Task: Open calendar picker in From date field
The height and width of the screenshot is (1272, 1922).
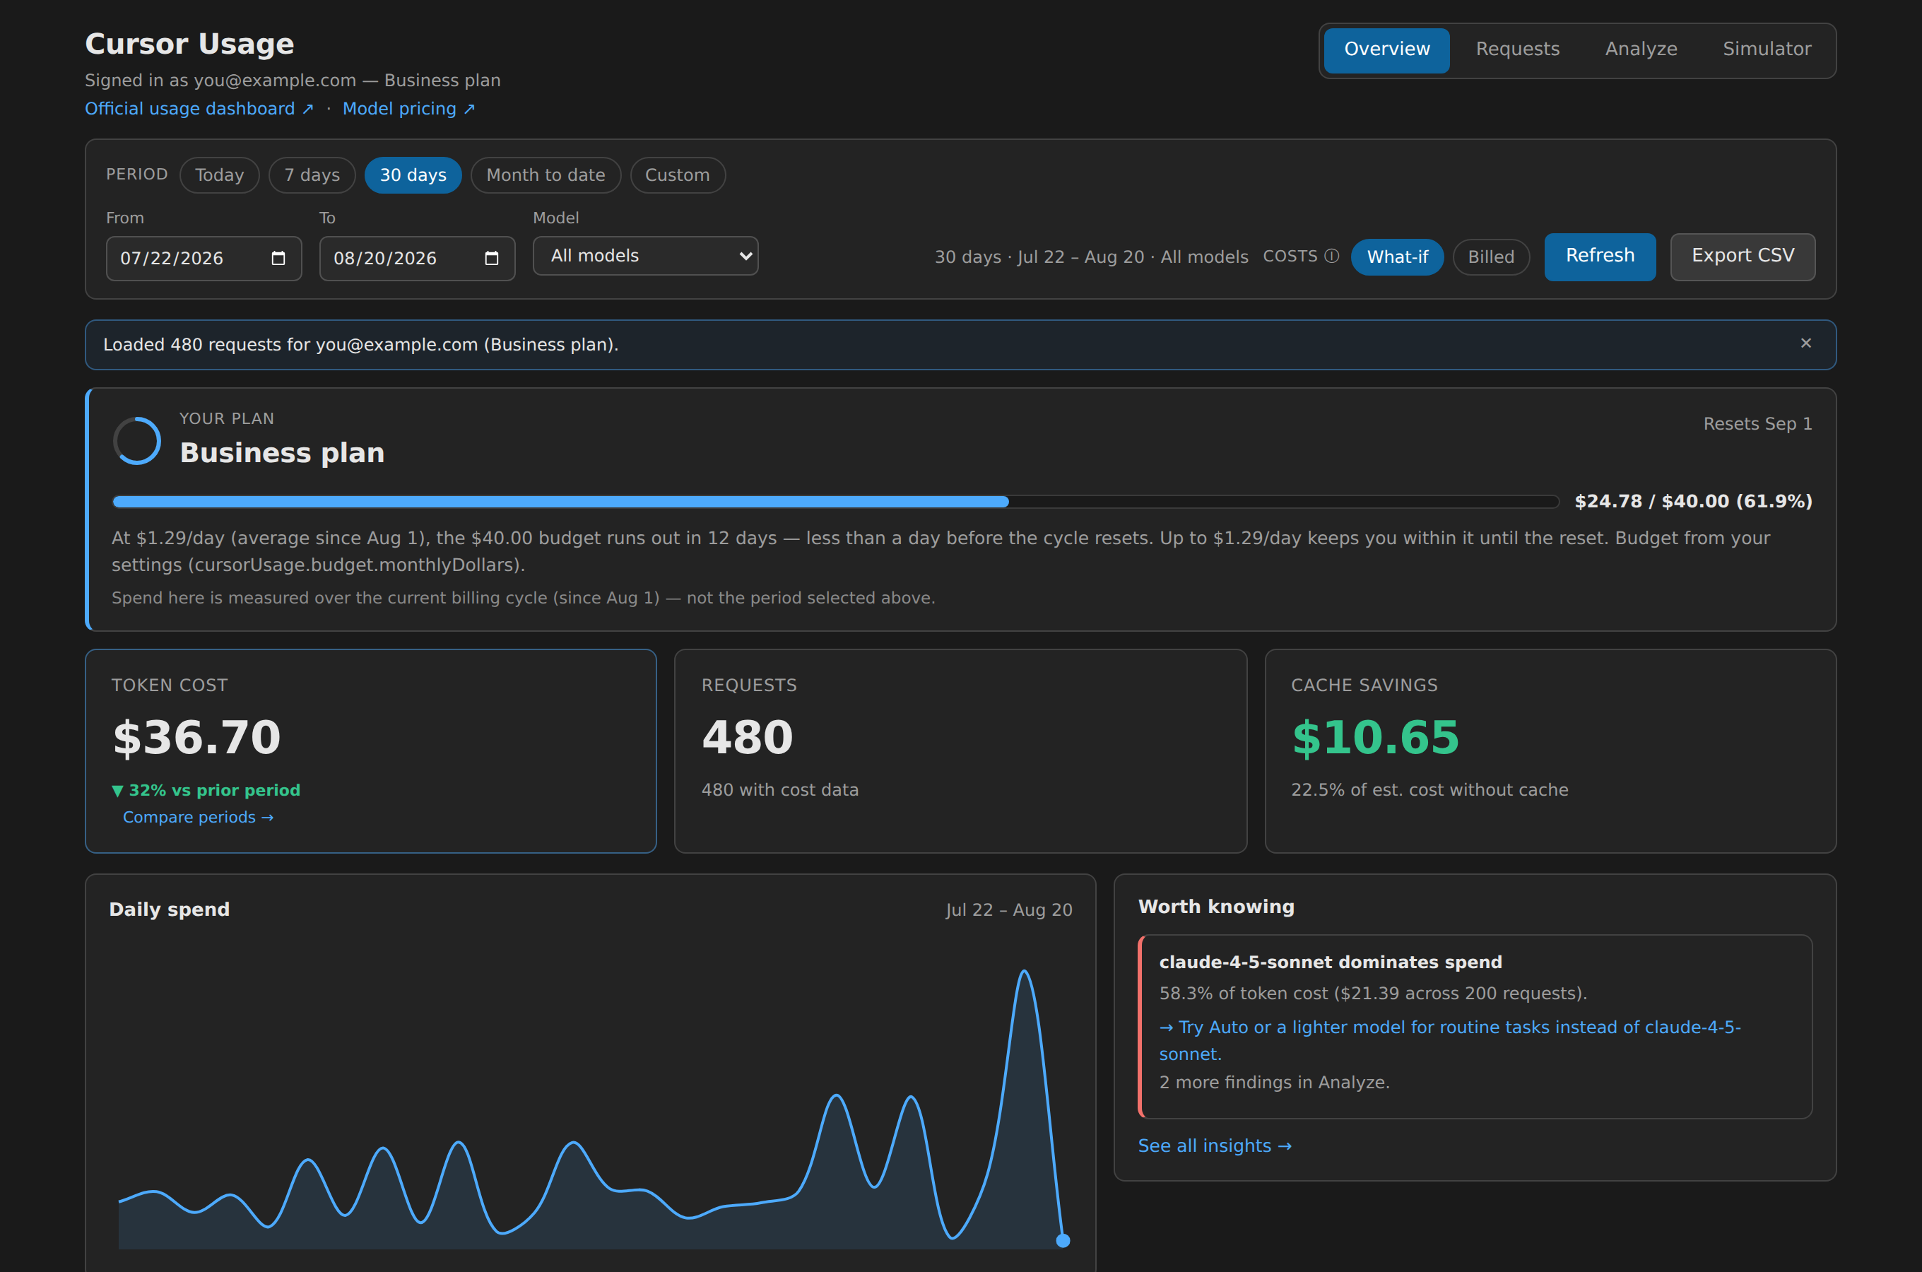Action: [x=278, y=258]
